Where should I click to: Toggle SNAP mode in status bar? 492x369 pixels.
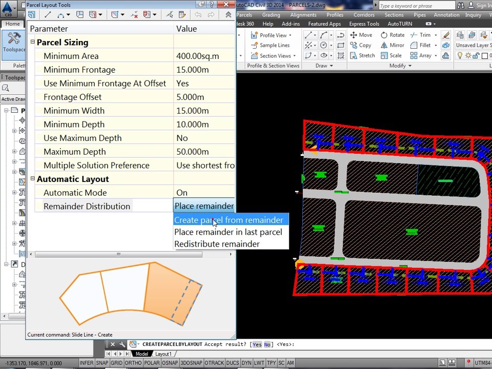pyautogui.click(x=102, y=363)
